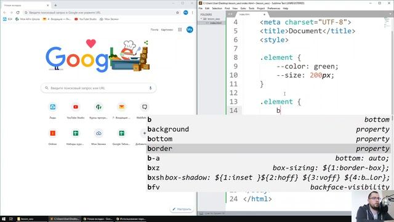Click the unsaved dot on index.html tab
Image resolution: width=394 pixels, height=222 pixels.
(264, 14)
